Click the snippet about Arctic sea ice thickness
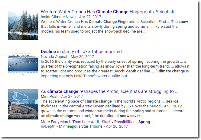Viewport: 201px width, 140px height. 115,109
